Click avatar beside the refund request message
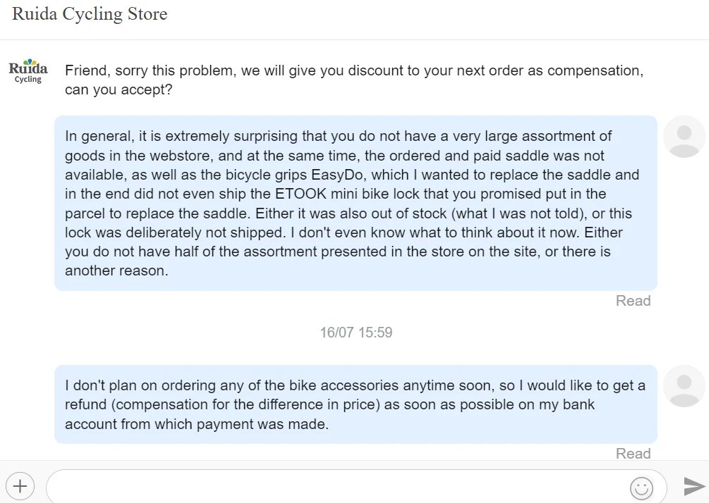 pyautogui.click(x=684, y=386)
